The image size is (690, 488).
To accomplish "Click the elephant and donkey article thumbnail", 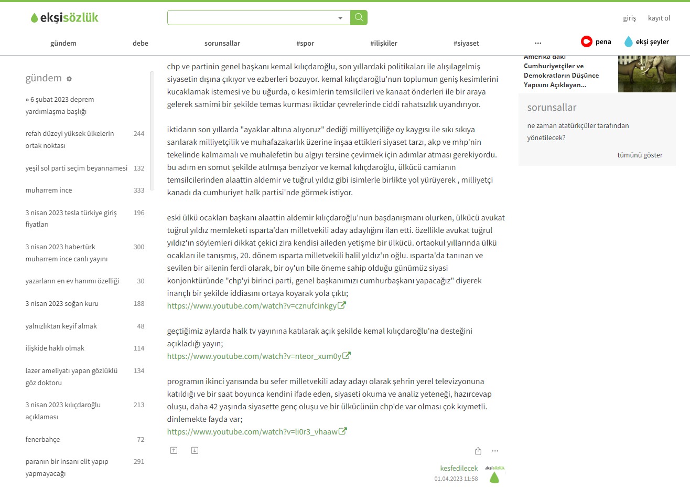I will pos(647,74).
